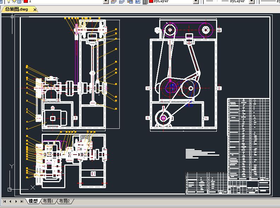Open the ByLayer linetype dropdown arrow
280x208 pixels.
pos(252,1)
